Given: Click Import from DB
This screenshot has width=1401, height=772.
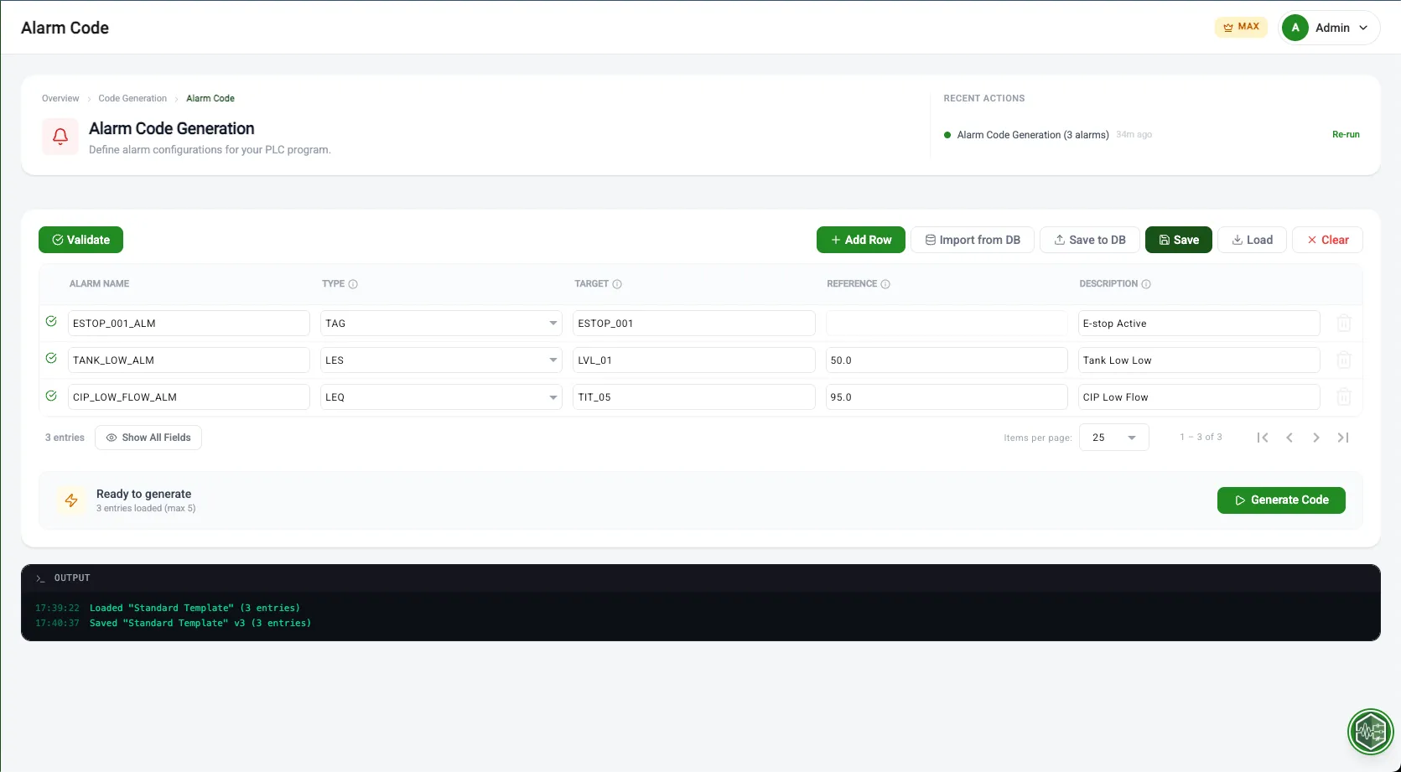Looking at the screenshot, I should pos(973,240).
